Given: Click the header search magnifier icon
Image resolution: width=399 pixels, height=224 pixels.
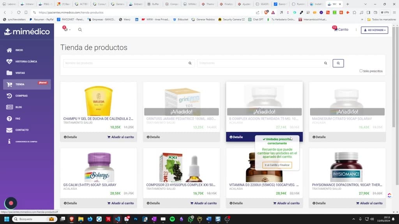Looking at the screenshot, I should [x=80, y=30].
